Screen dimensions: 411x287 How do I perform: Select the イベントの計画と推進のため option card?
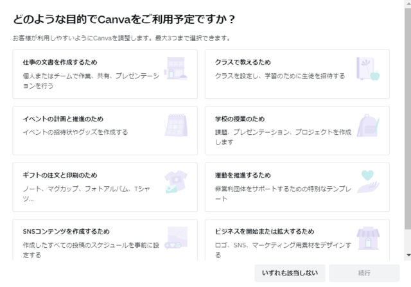tap(105, 130)
